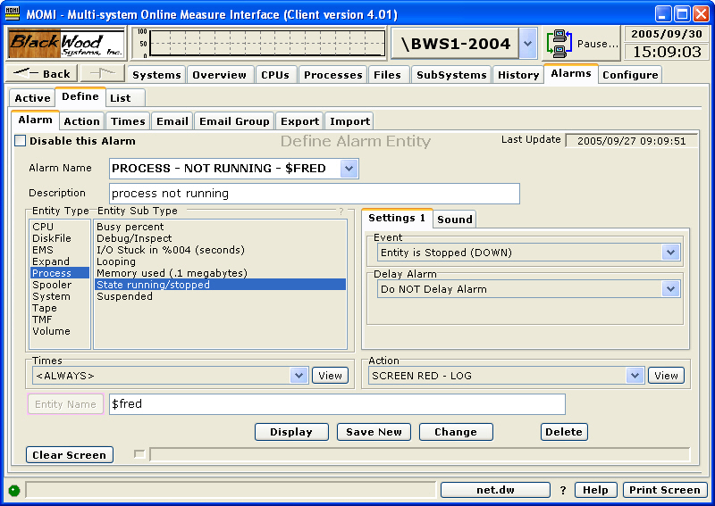The width and height of the screenshot is (715, 506).
Task: Click the BlackWood Systems logo
Action: click(x=67, y=43)
